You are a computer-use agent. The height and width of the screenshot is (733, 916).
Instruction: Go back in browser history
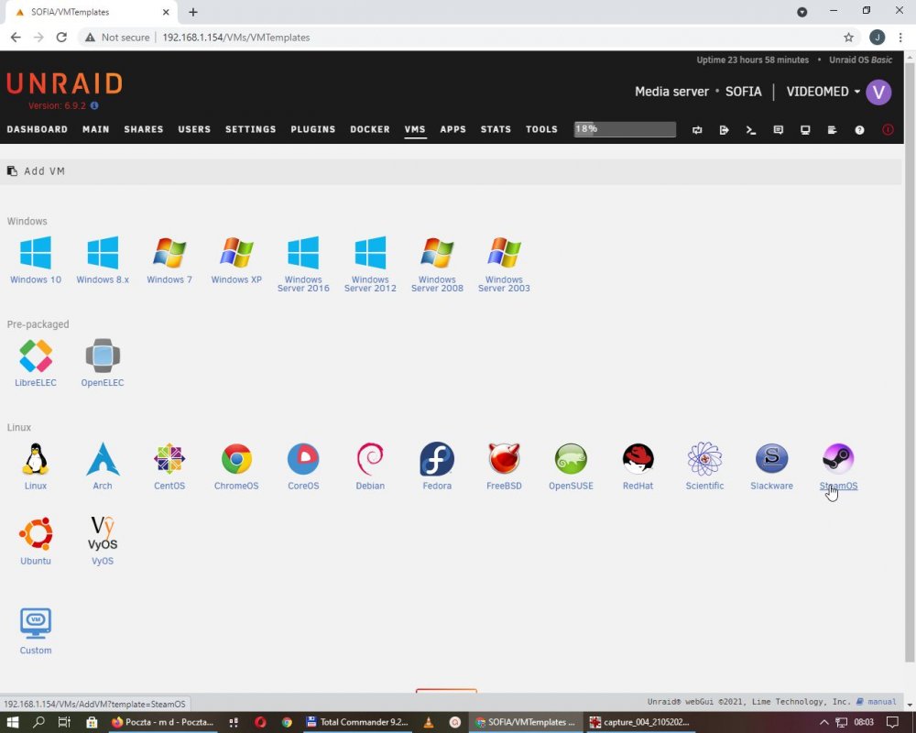coord(16,38)
